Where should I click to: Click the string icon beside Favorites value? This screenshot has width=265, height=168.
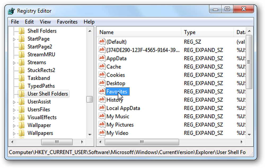click(x=102, y=91)
